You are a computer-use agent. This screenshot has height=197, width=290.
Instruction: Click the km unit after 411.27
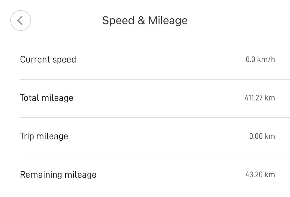270,98
